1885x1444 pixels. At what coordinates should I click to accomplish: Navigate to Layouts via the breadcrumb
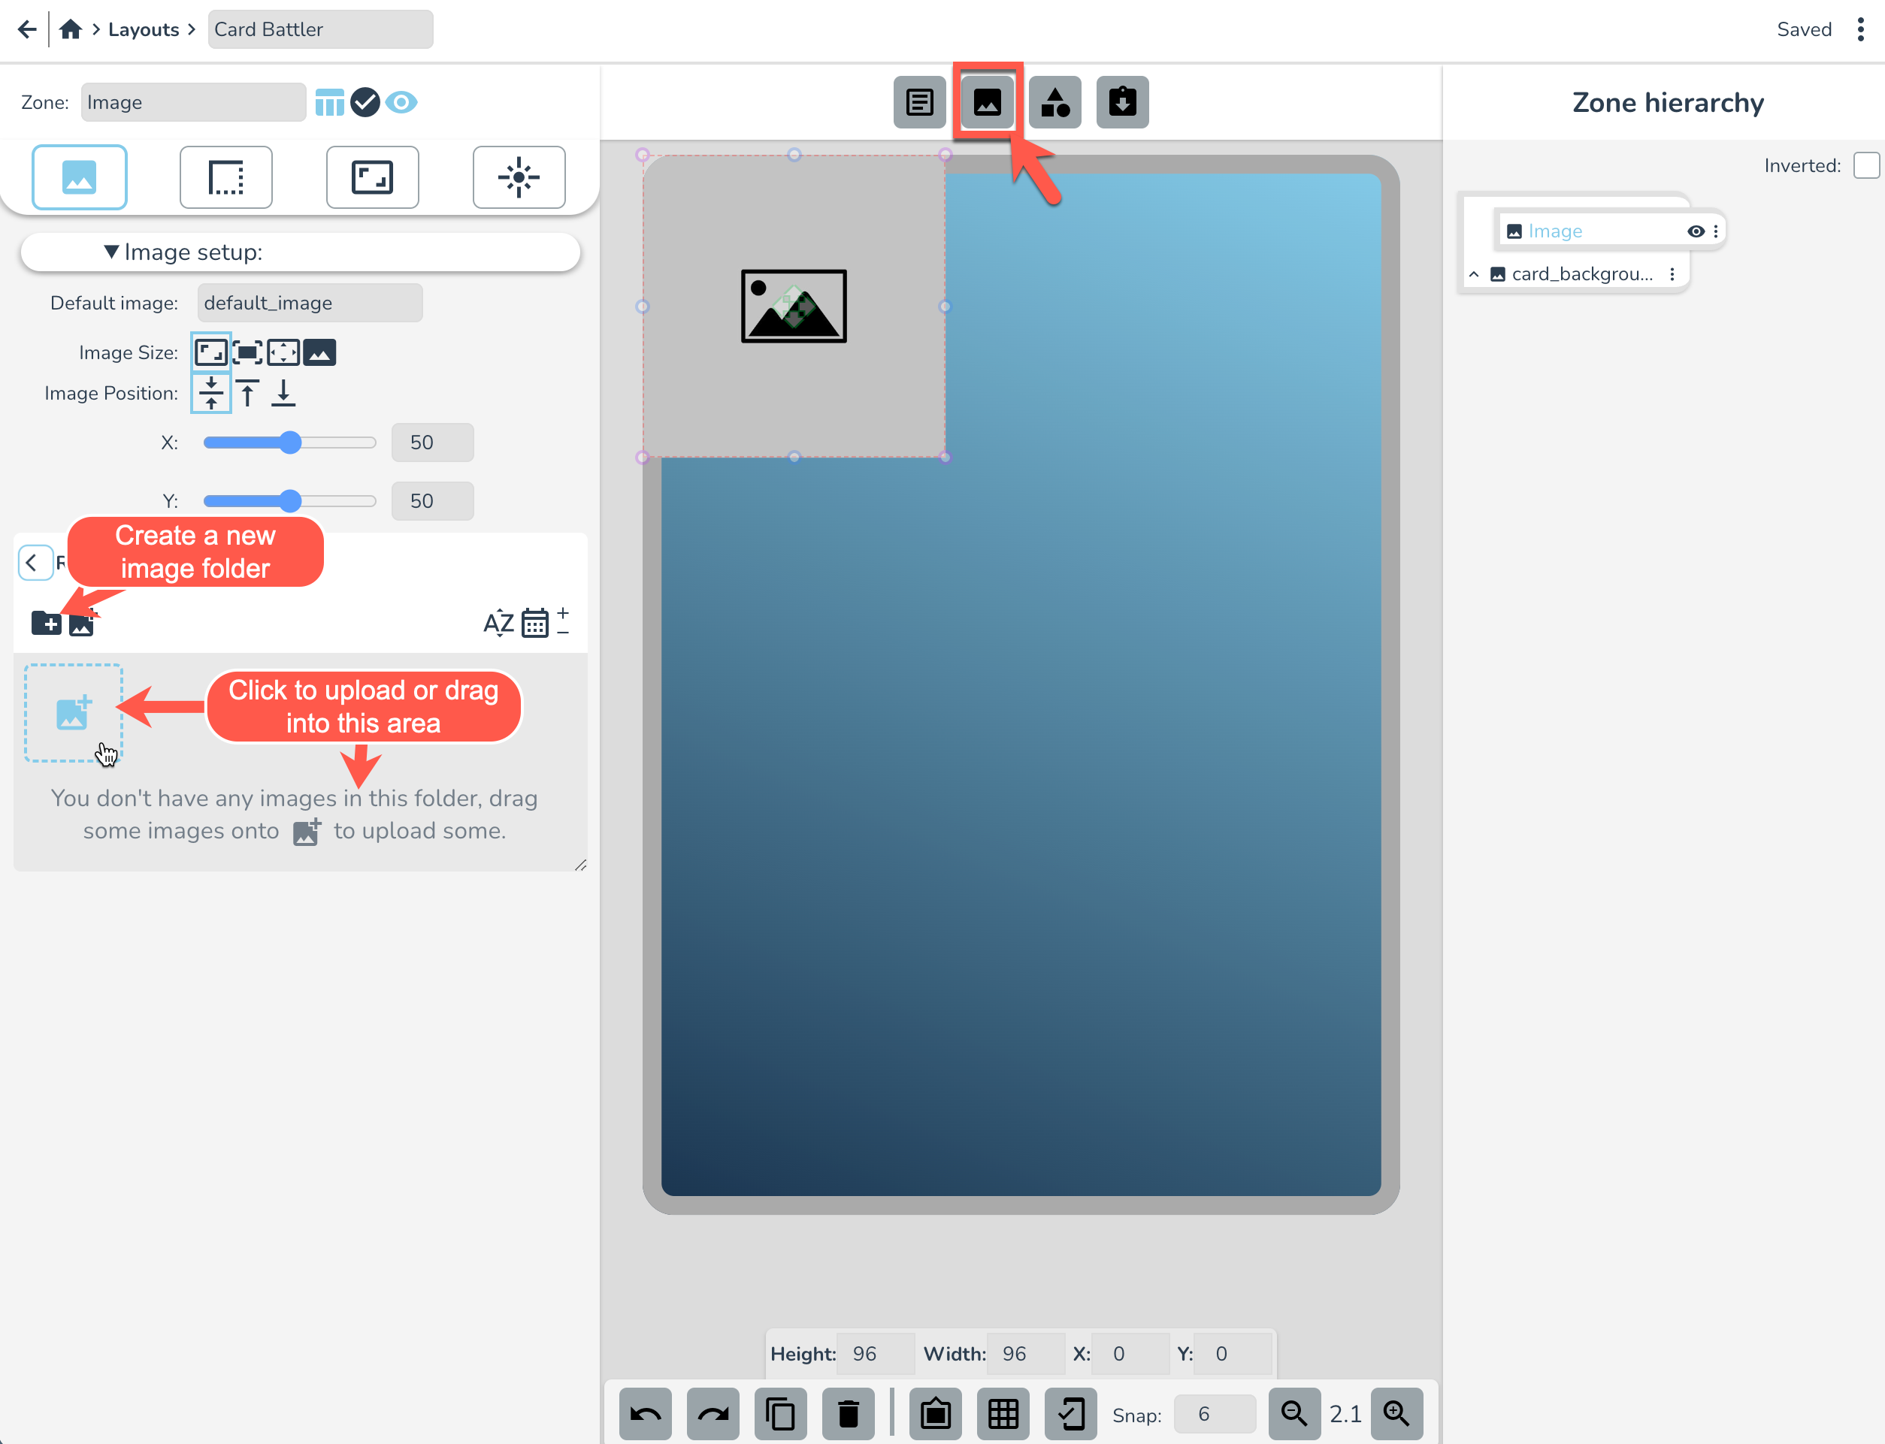(x=144, y=29)
